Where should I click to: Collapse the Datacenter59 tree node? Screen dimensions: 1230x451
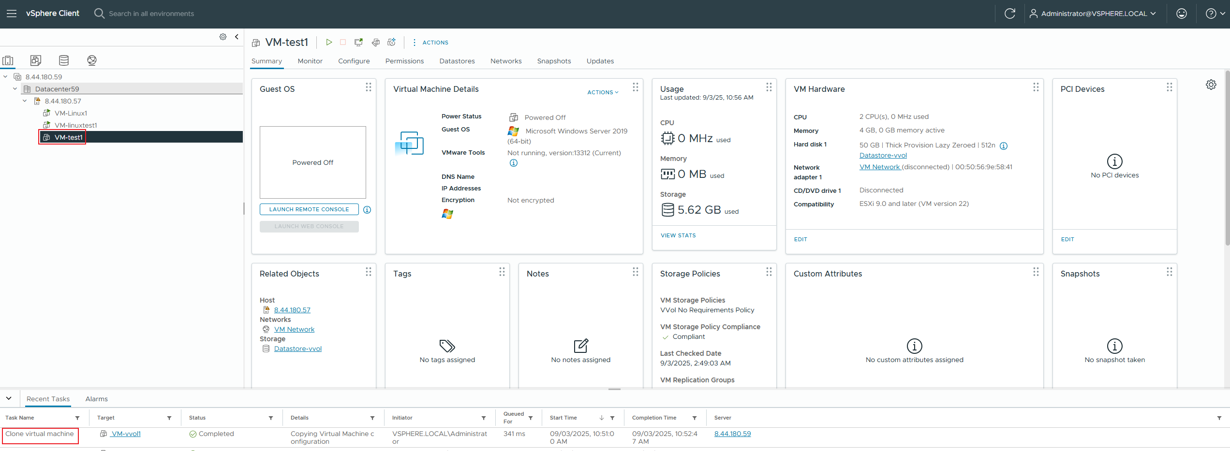(x=15, y=88)
